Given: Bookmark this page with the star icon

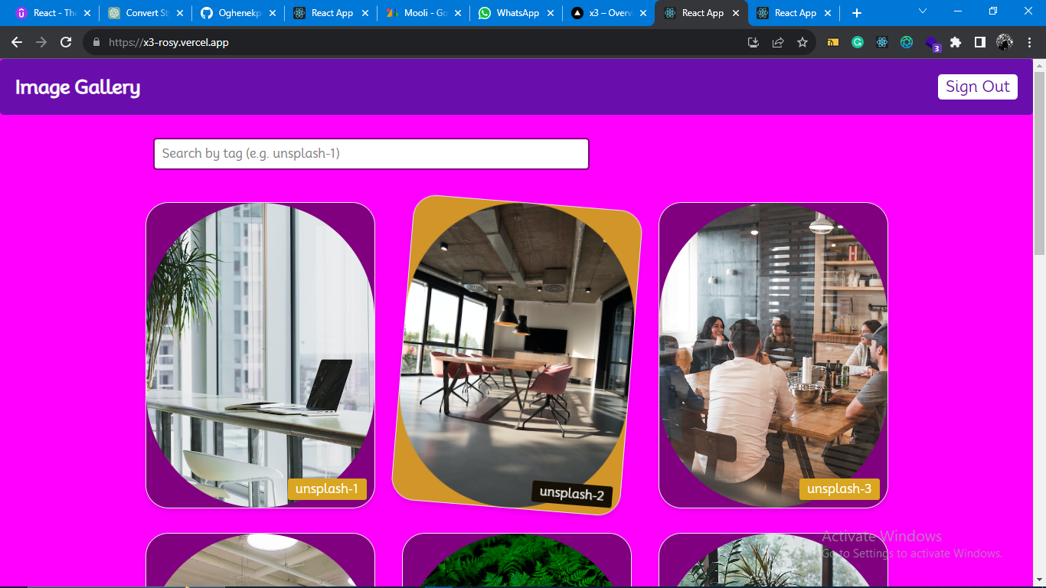Looking at the screenshot, I should [802, 43].
